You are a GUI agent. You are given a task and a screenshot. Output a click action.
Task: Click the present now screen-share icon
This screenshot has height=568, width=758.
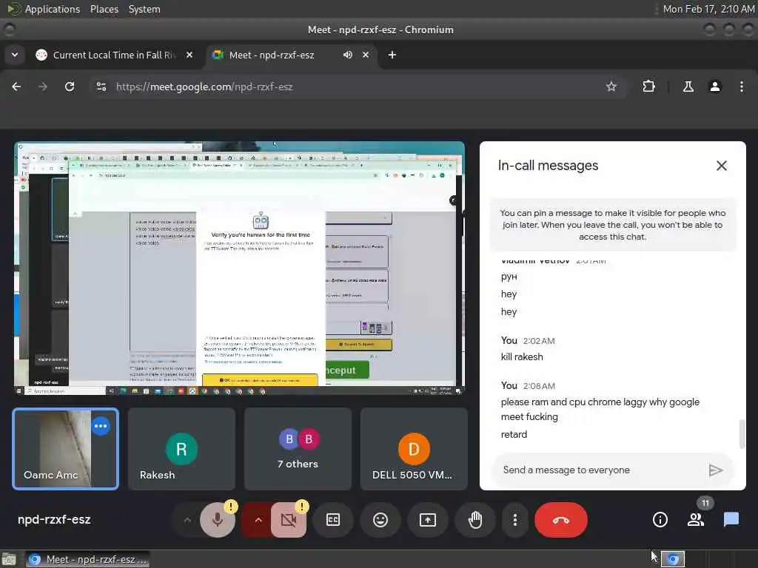[x=428, y=520]
